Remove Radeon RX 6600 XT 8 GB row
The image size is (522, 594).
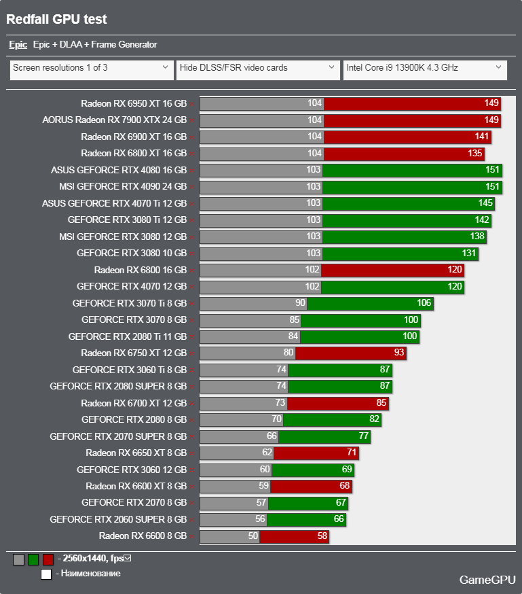tap(192, 487)
